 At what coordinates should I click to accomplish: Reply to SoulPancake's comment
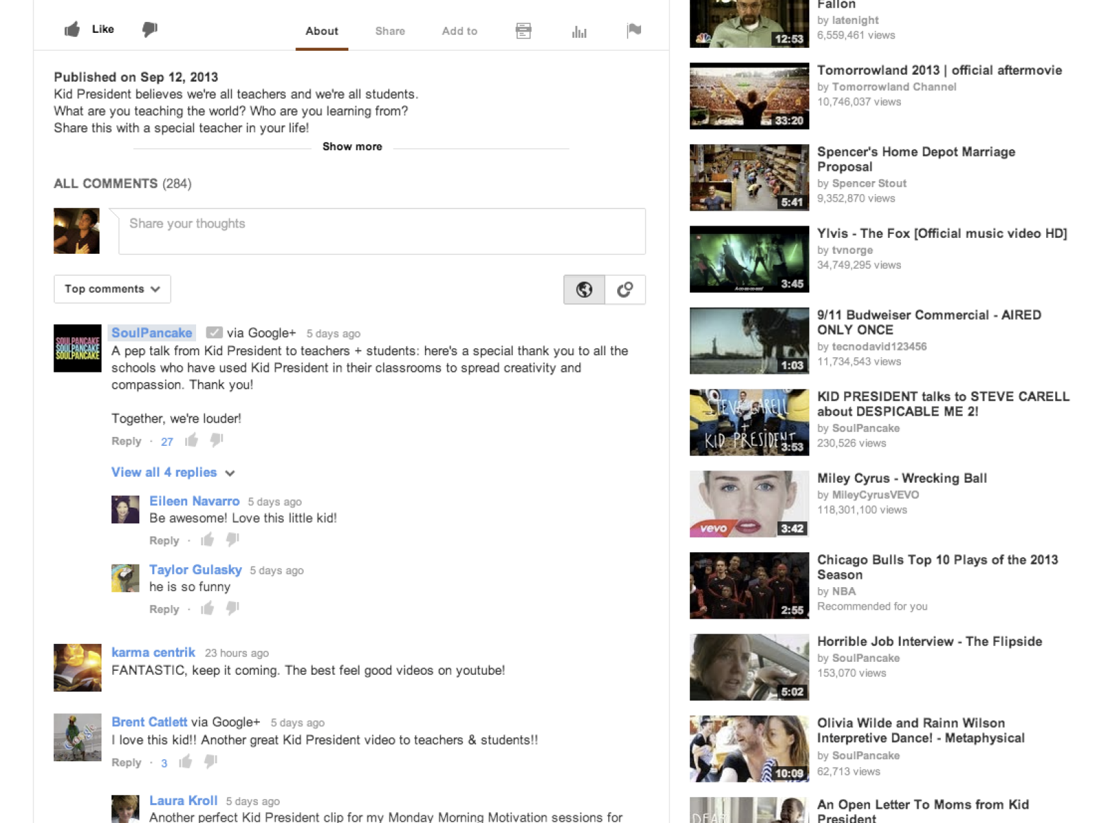click(126, 441)
